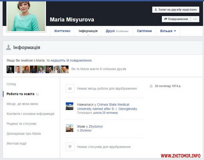Click the first mutual friend thumbnail
This screenshot has width=204, height=160.
[10, 69]
